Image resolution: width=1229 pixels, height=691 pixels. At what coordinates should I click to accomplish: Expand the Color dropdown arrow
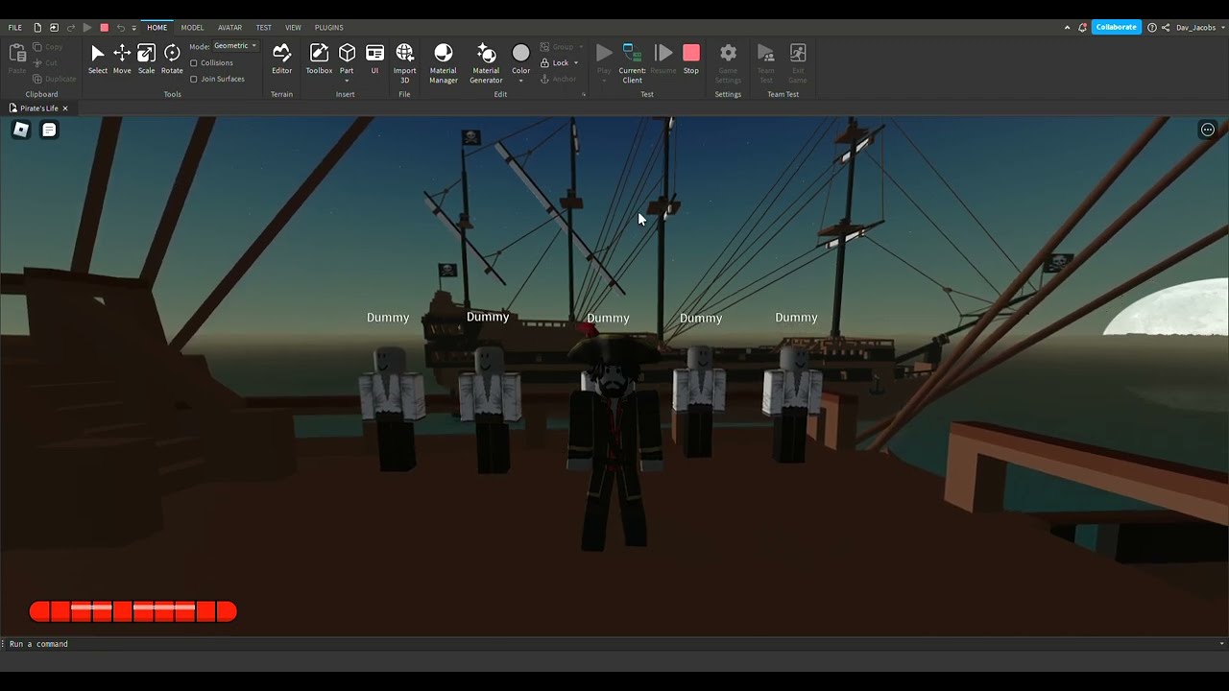point(520,81)
